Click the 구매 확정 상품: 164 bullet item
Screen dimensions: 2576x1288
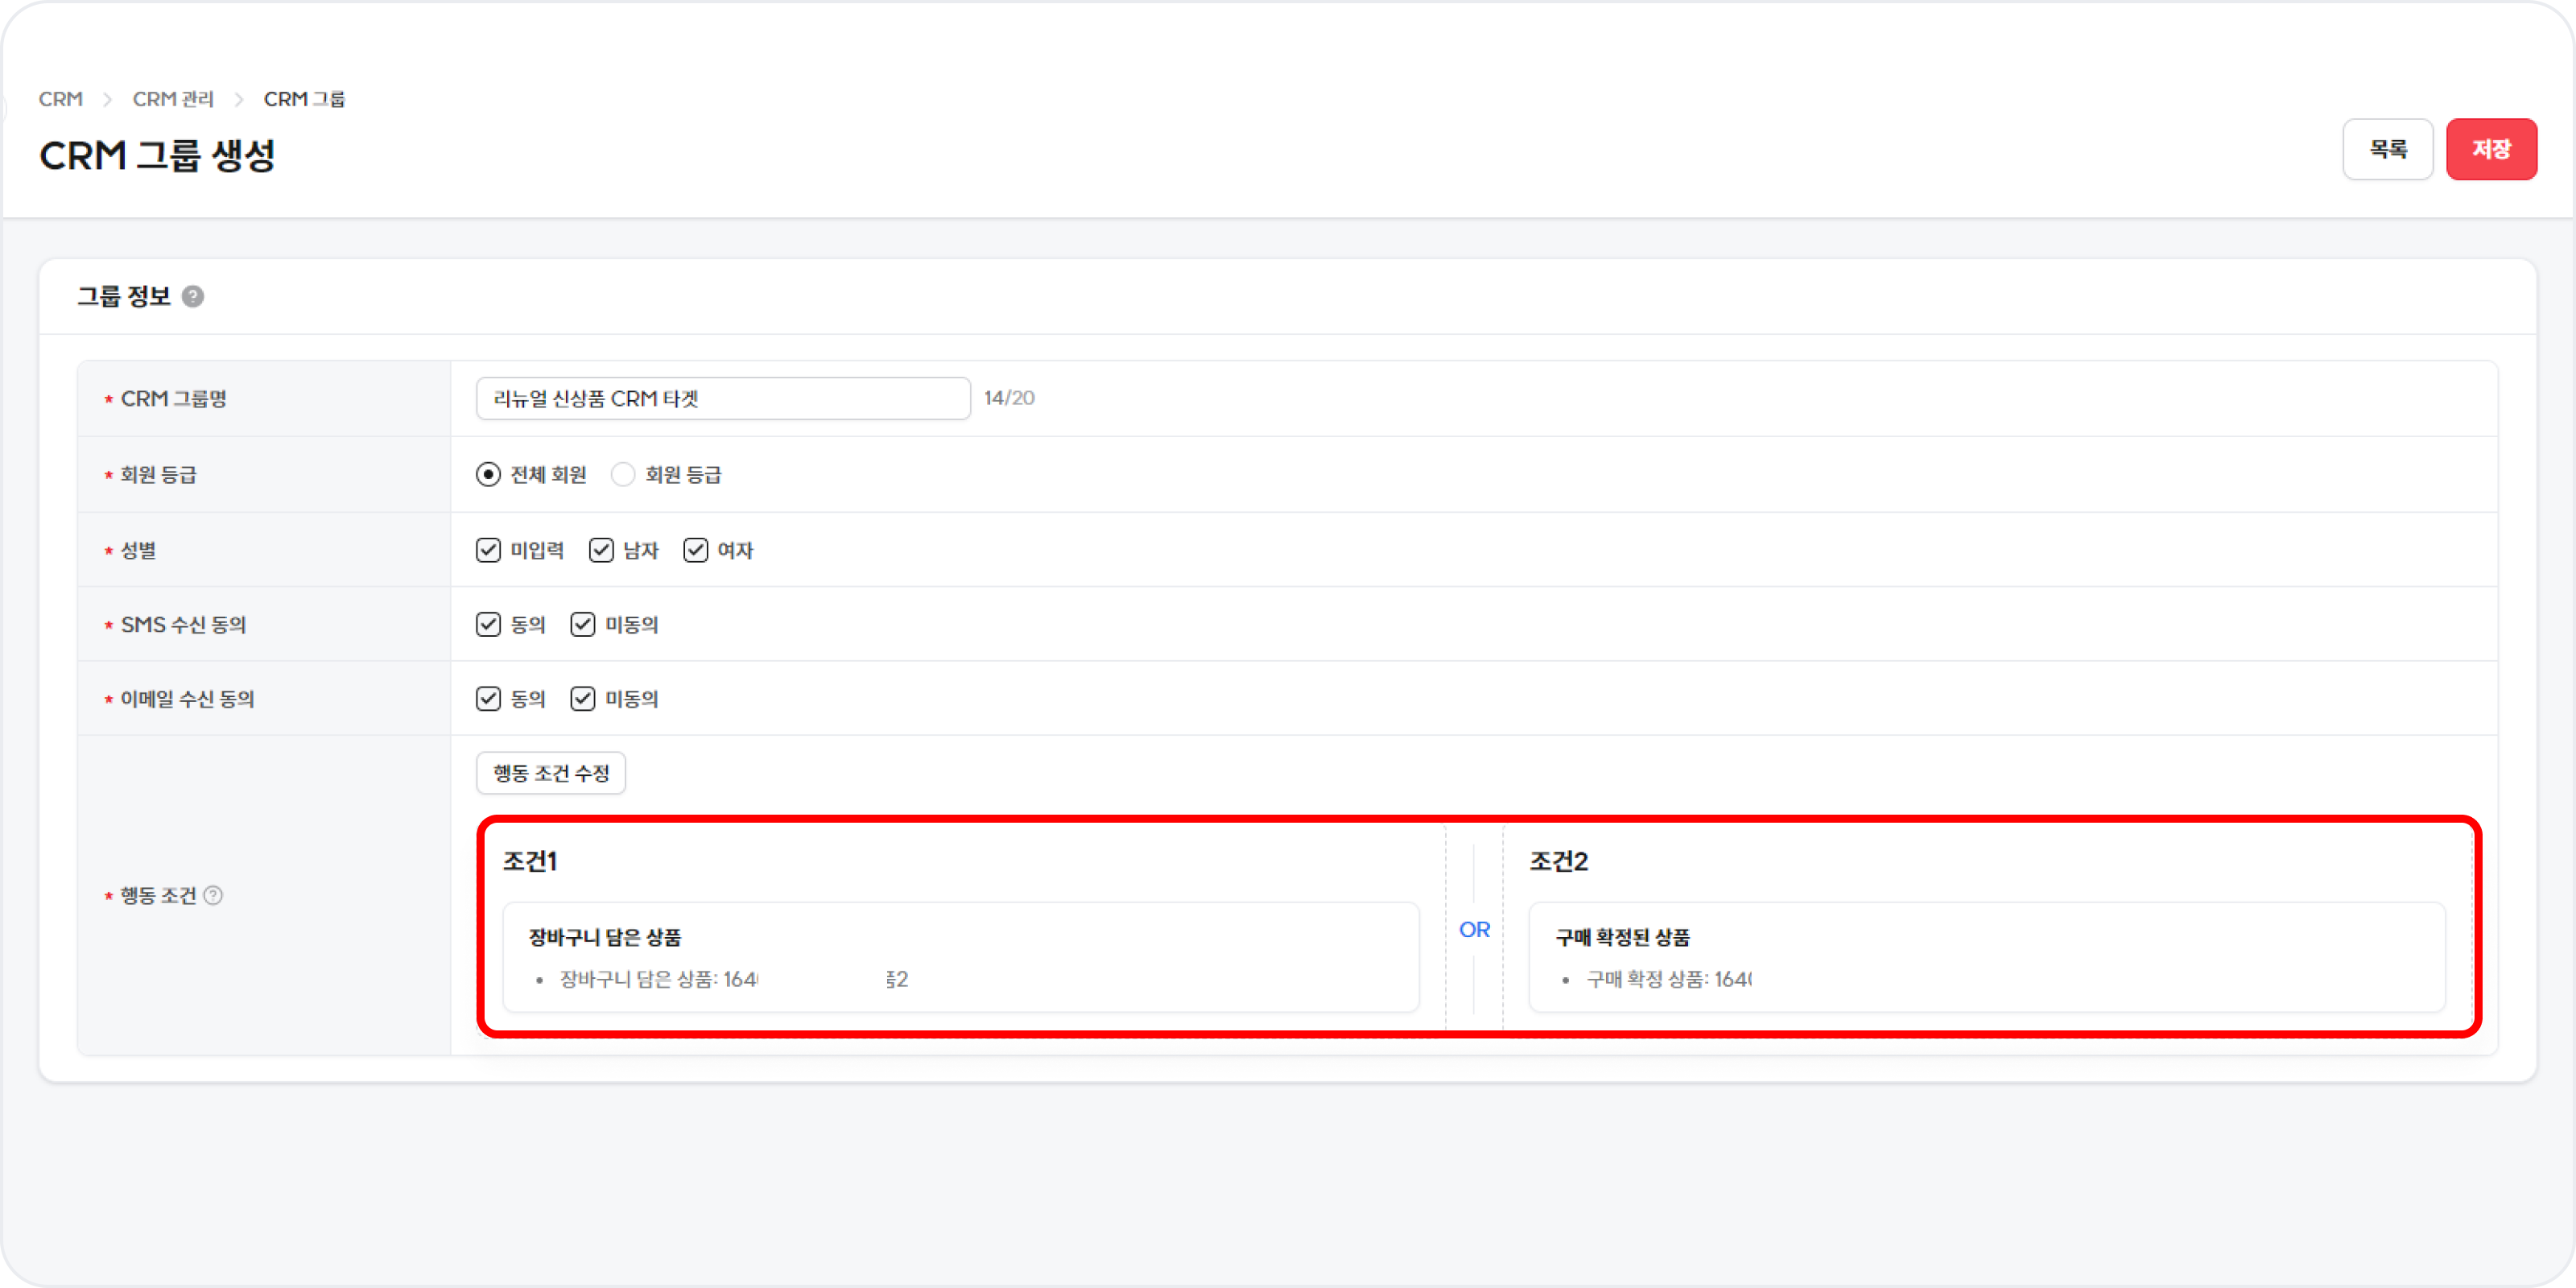1669,979
